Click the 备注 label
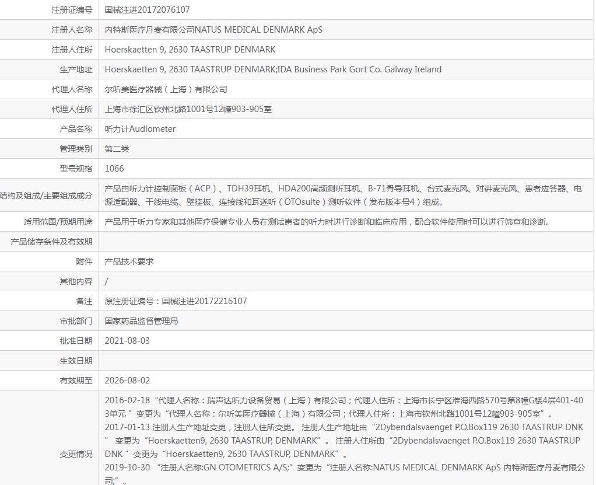 click(x=84, y=301)
